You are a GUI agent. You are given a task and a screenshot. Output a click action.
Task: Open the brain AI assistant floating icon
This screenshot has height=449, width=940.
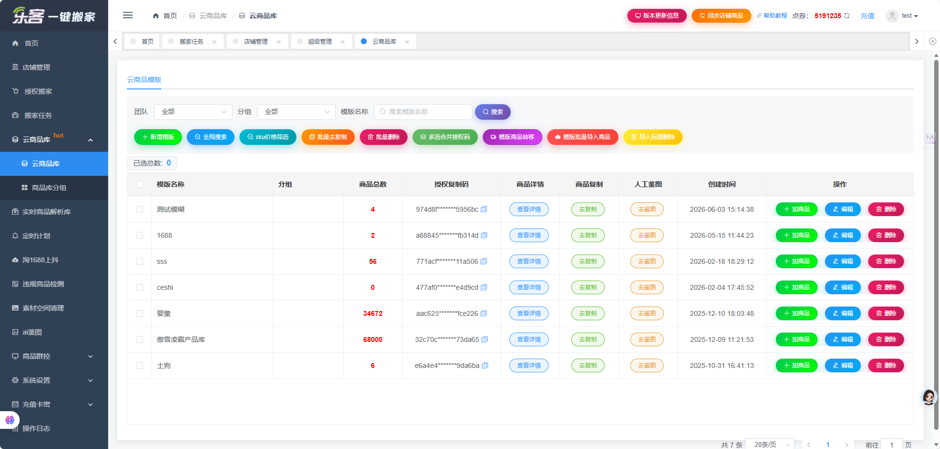[x=9, y=420]
